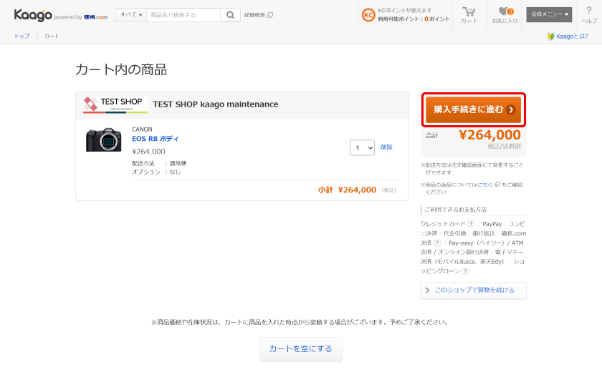Click the カート breadcrumb text

[x=52, y=36]
